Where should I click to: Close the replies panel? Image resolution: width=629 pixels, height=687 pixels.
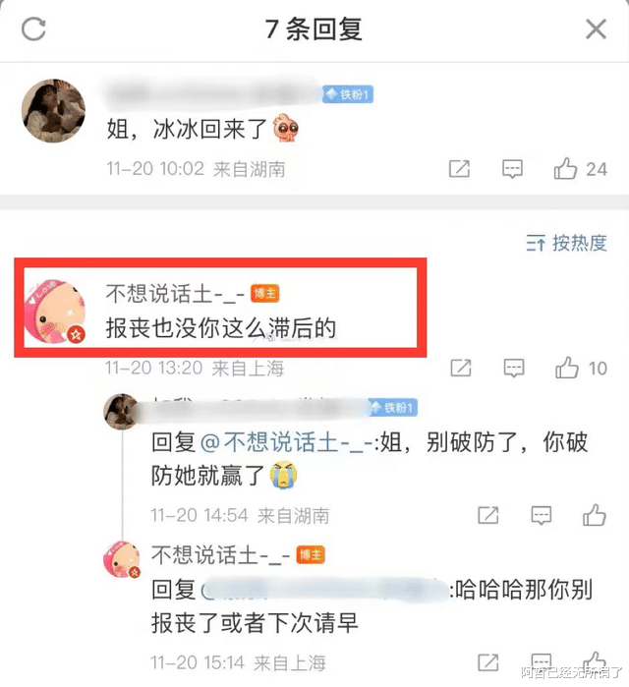(x=597, y=29)
